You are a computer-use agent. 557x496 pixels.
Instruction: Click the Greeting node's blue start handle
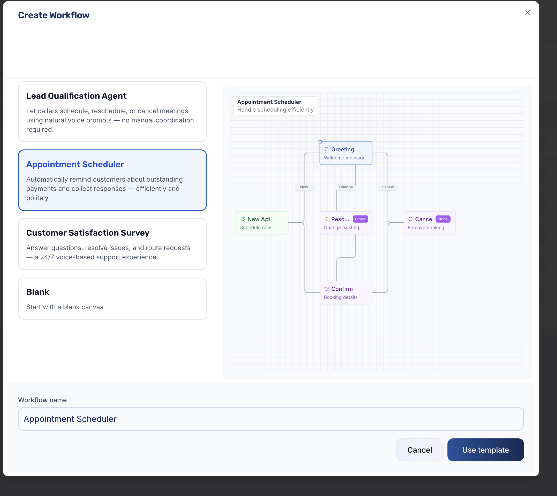(320, 142)
